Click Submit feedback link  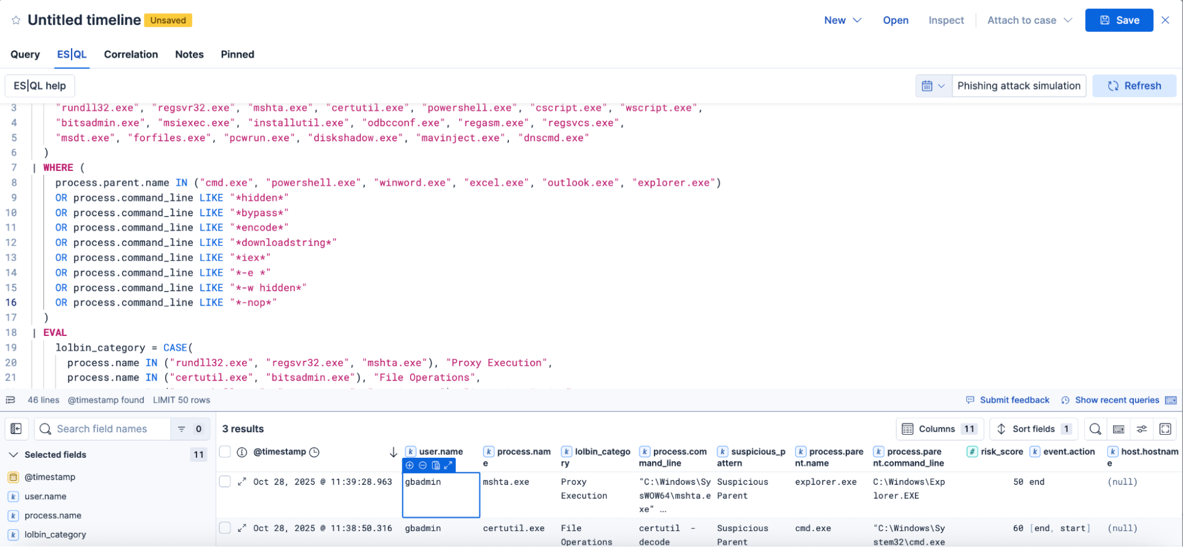(x=1008, y=400)
